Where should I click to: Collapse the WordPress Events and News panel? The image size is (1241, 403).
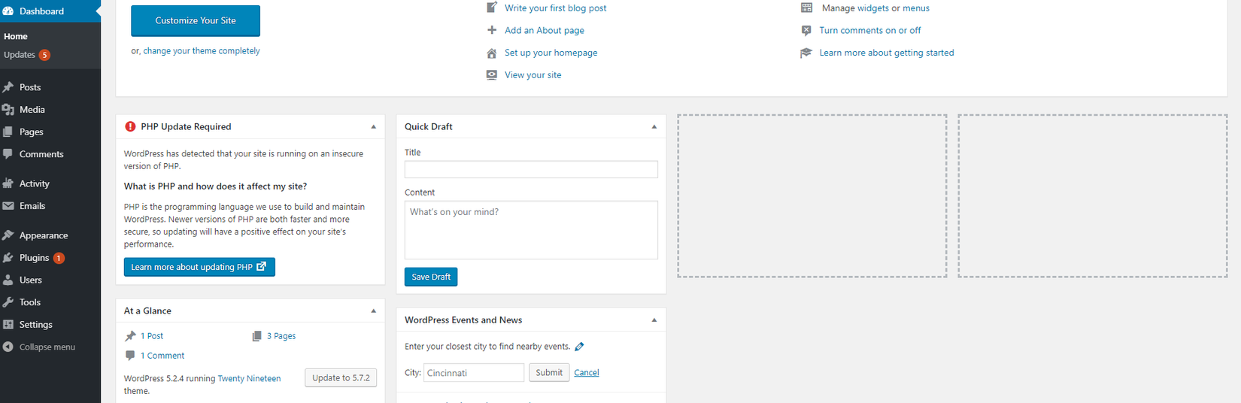[x=654, y=320]
